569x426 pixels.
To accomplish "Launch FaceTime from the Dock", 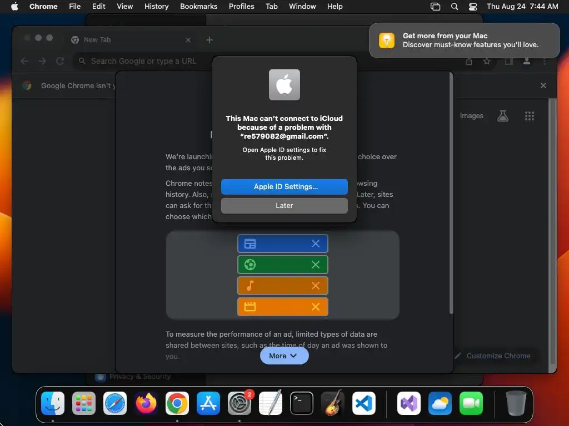I will pos(471,403).
